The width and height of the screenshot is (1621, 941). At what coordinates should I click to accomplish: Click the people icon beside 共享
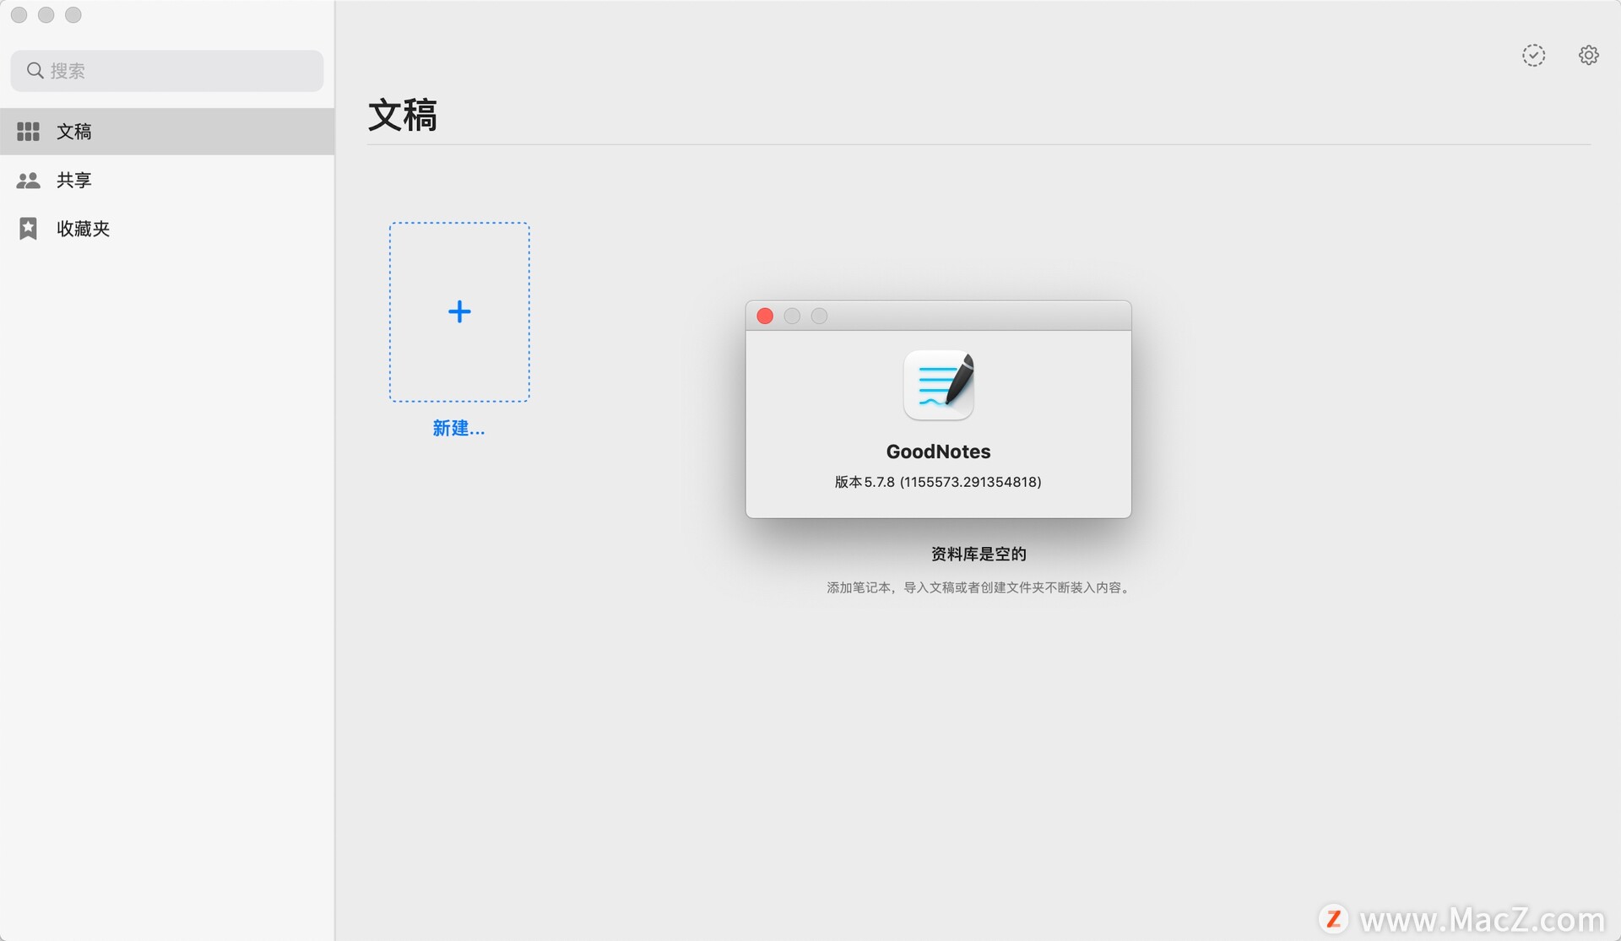(28, 180)
